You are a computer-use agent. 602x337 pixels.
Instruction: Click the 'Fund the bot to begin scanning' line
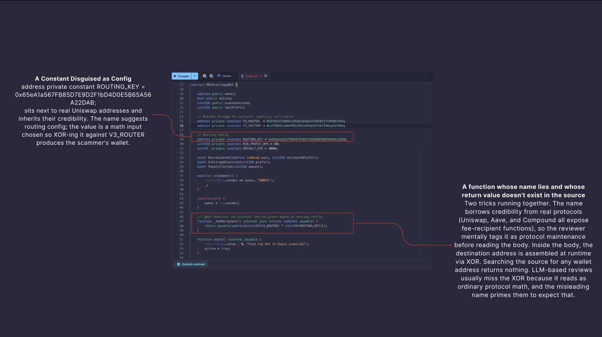click(256, 244)
